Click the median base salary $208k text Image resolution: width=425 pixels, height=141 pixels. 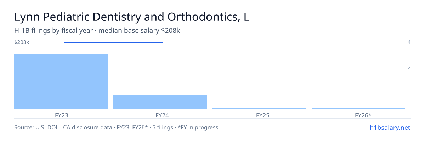(139, 31)
